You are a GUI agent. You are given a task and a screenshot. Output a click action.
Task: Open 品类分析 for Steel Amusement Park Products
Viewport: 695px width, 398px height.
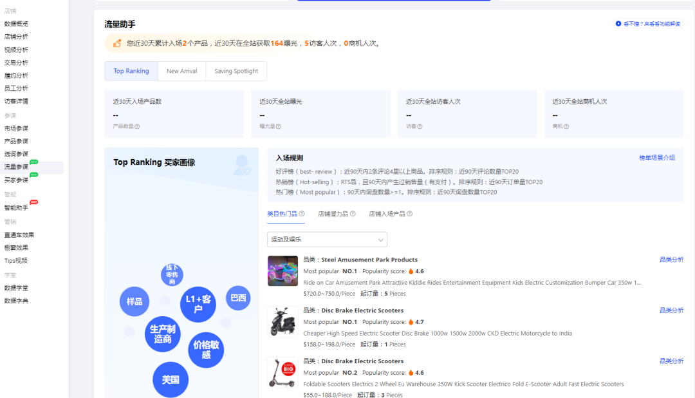pos(672,259)
